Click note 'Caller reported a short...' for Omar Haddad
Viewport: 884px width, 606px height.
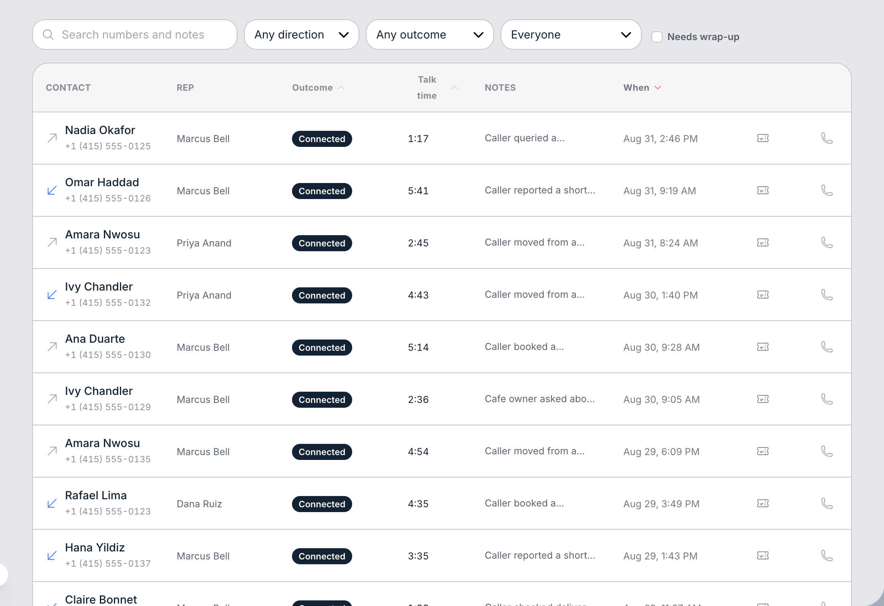point(539,190)
